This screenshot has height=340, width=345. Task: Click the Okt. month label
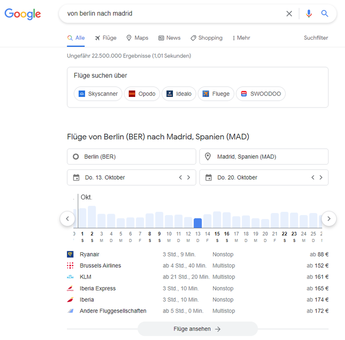[86, 197]
